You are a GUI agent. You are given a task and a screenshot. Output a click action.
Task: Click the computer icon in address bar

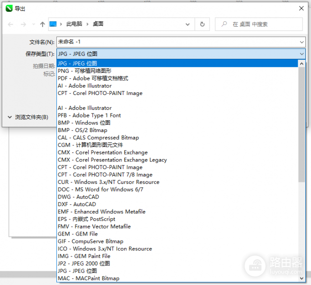pyautogui.click(x=53, y=24)
